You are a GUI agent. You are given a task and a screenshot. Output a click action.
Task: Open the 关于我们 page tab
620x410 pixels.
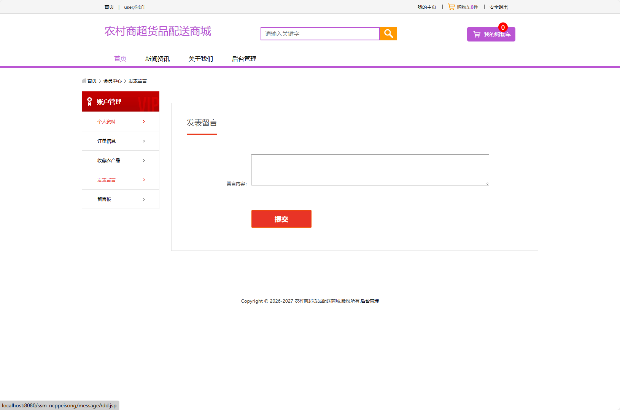tap(200, 59)
